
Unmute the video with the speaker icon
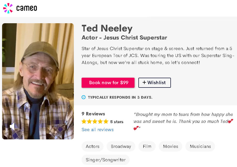point(12,126)
